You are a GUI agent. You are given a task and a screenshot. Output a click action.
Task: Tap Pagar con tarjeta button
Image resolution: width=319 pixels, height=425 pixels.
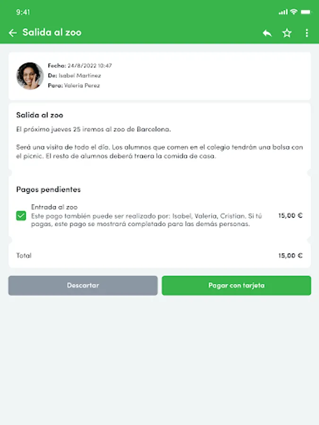pos(236,286)
